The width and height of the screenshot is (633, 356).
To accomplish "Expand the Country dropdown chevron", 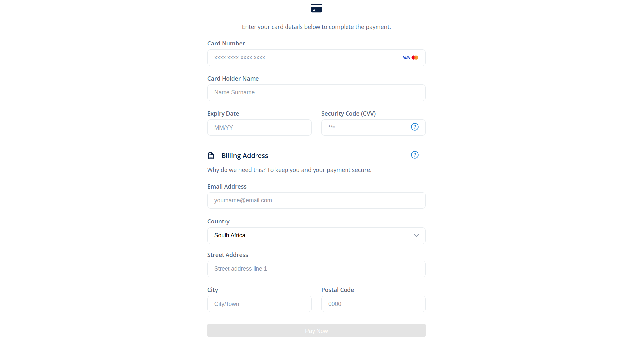I will [416, 236].
